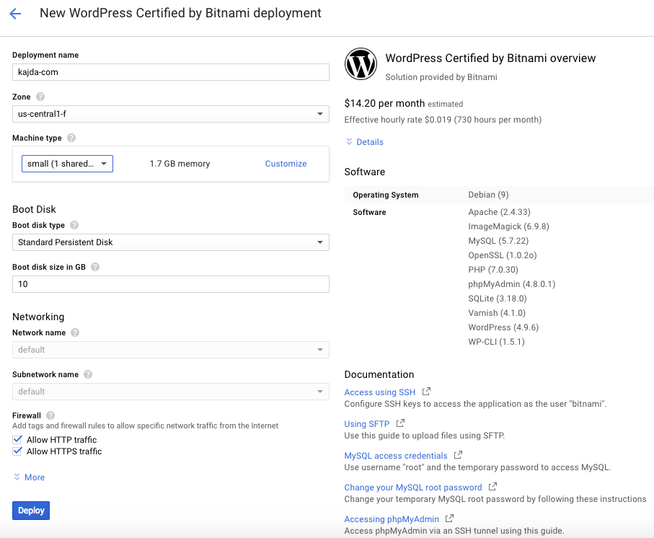Image resolution: width=654 pixels, height=538 pixels.
Task: Click the Boot disk size help icon
Action: coord(95,267)
